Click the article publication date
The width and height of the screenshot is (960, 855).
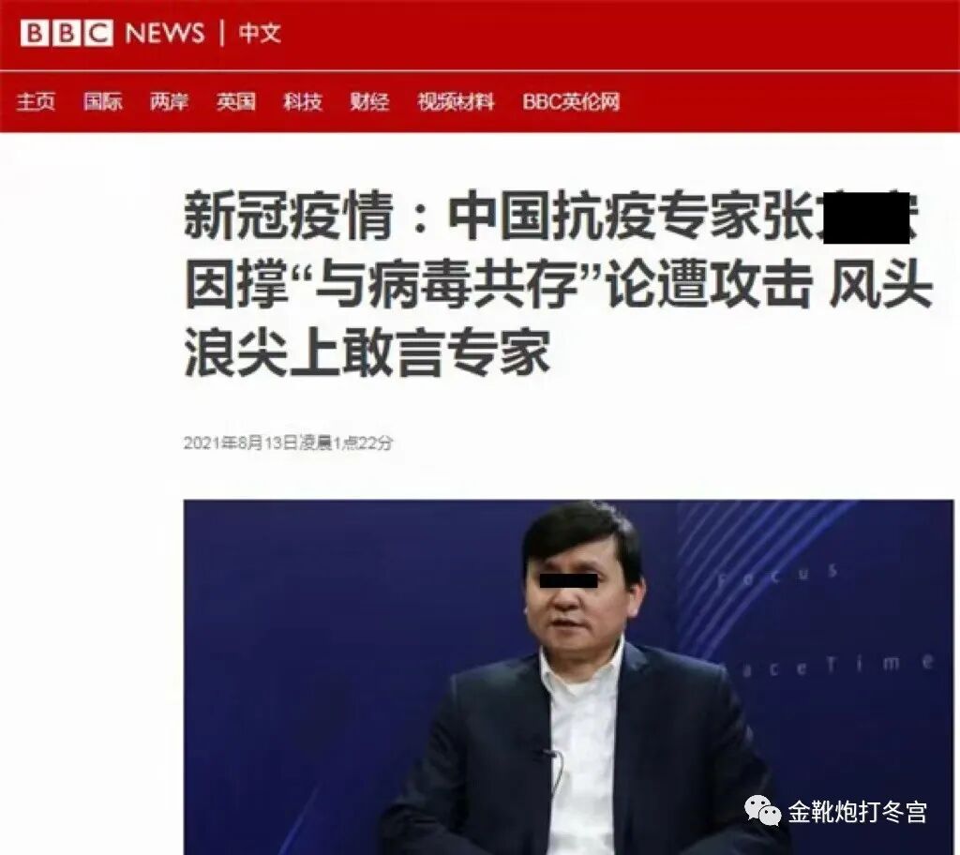coord(288,442)
